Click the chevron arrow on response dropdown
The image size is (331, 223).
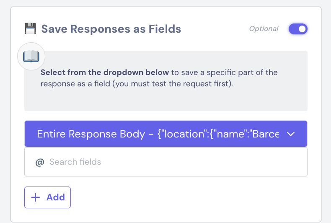coord(291,134)
